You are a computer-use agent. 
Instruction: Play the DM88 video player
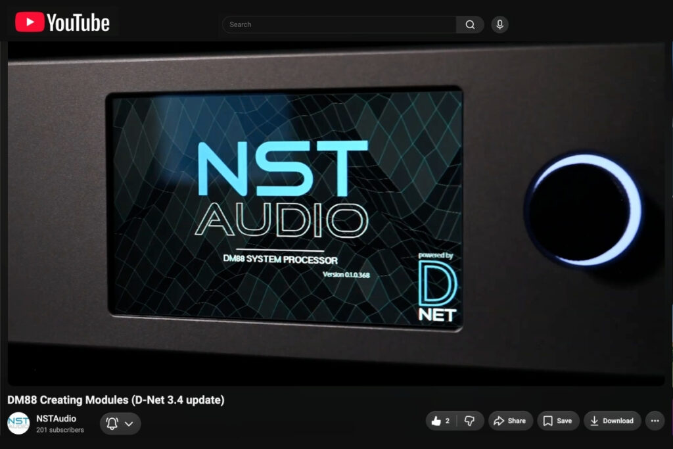(x=336, y=214)
